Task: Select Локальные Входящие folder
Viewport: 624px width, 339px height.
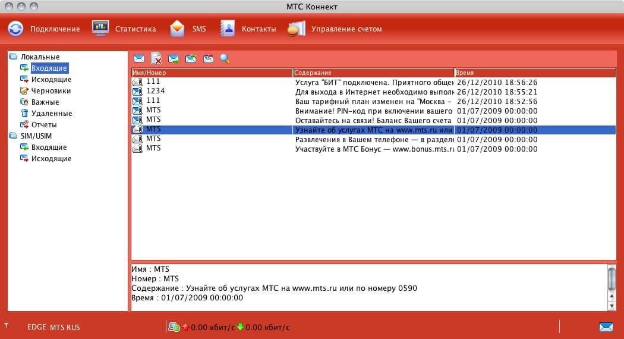Action: [x=49, y=68]
